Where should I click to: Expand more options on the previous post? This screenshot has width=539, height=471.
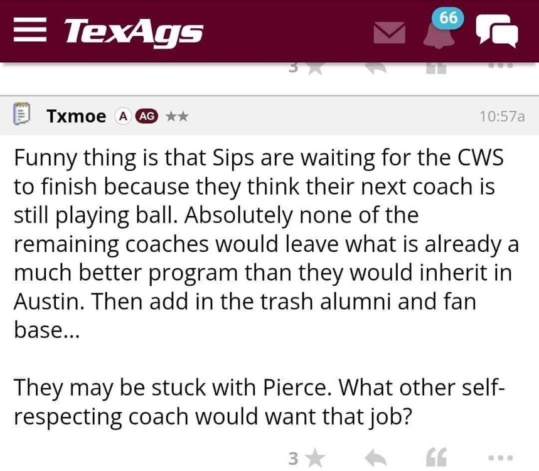[501, 66]
